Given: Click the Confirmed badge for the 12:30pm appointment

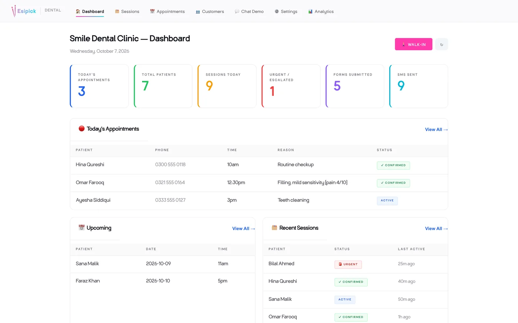Looking at the screenshot, I should (393, 183).
